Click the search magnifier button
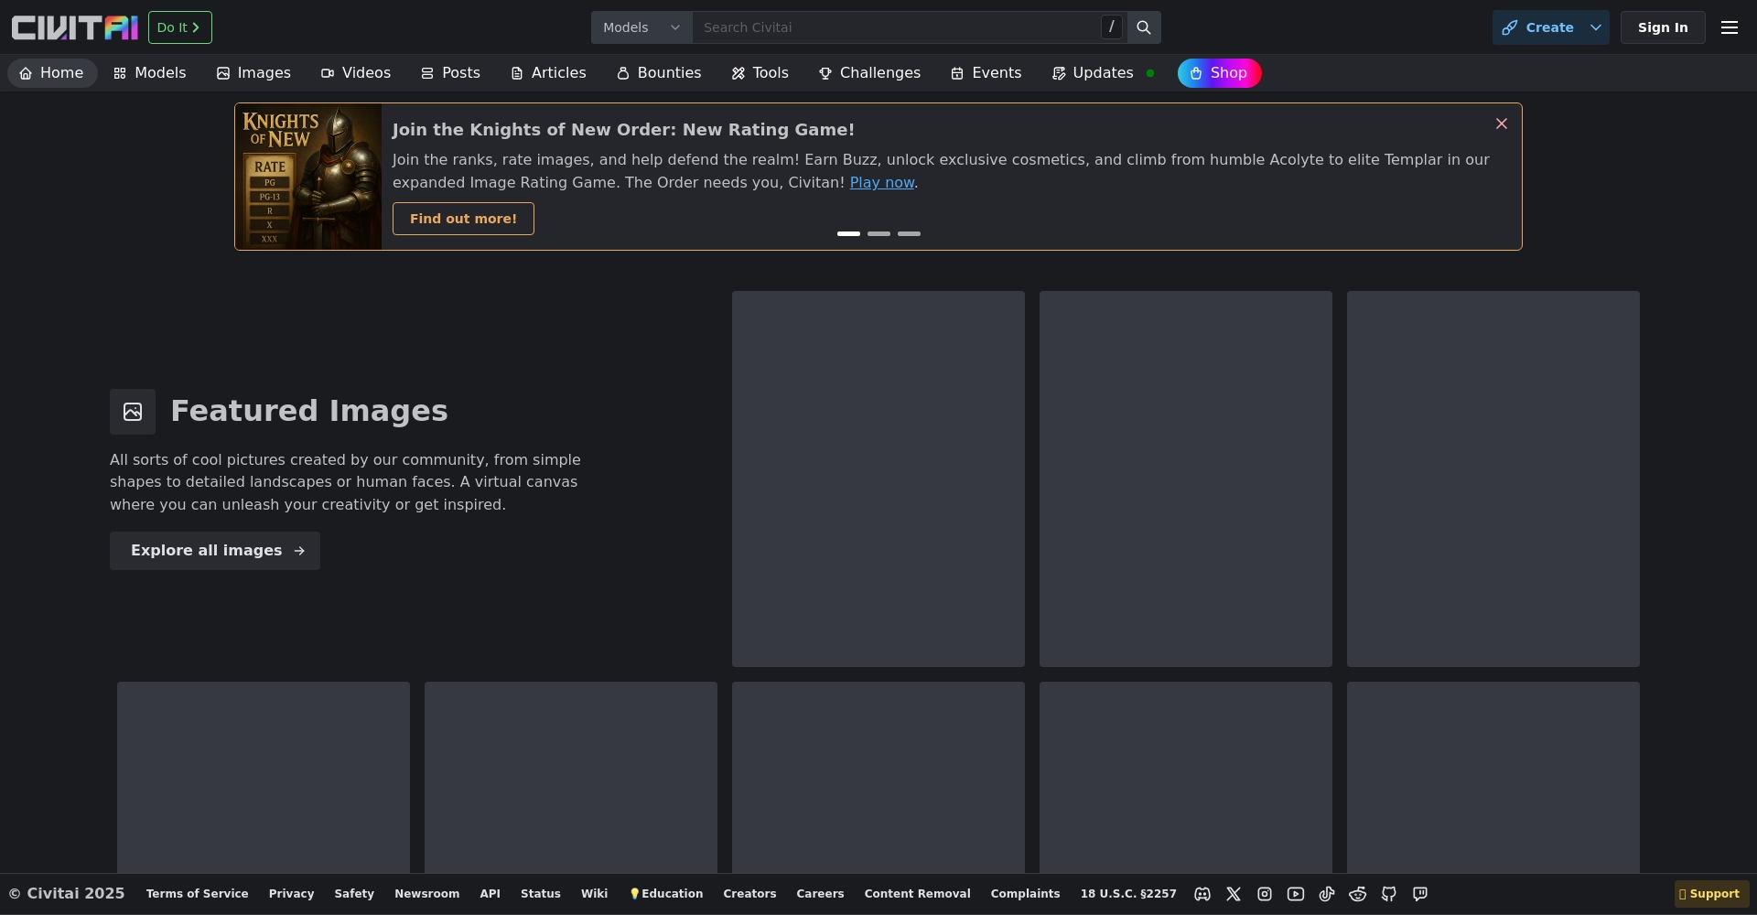The image size is (1757, 915). tap(1144, 27)
